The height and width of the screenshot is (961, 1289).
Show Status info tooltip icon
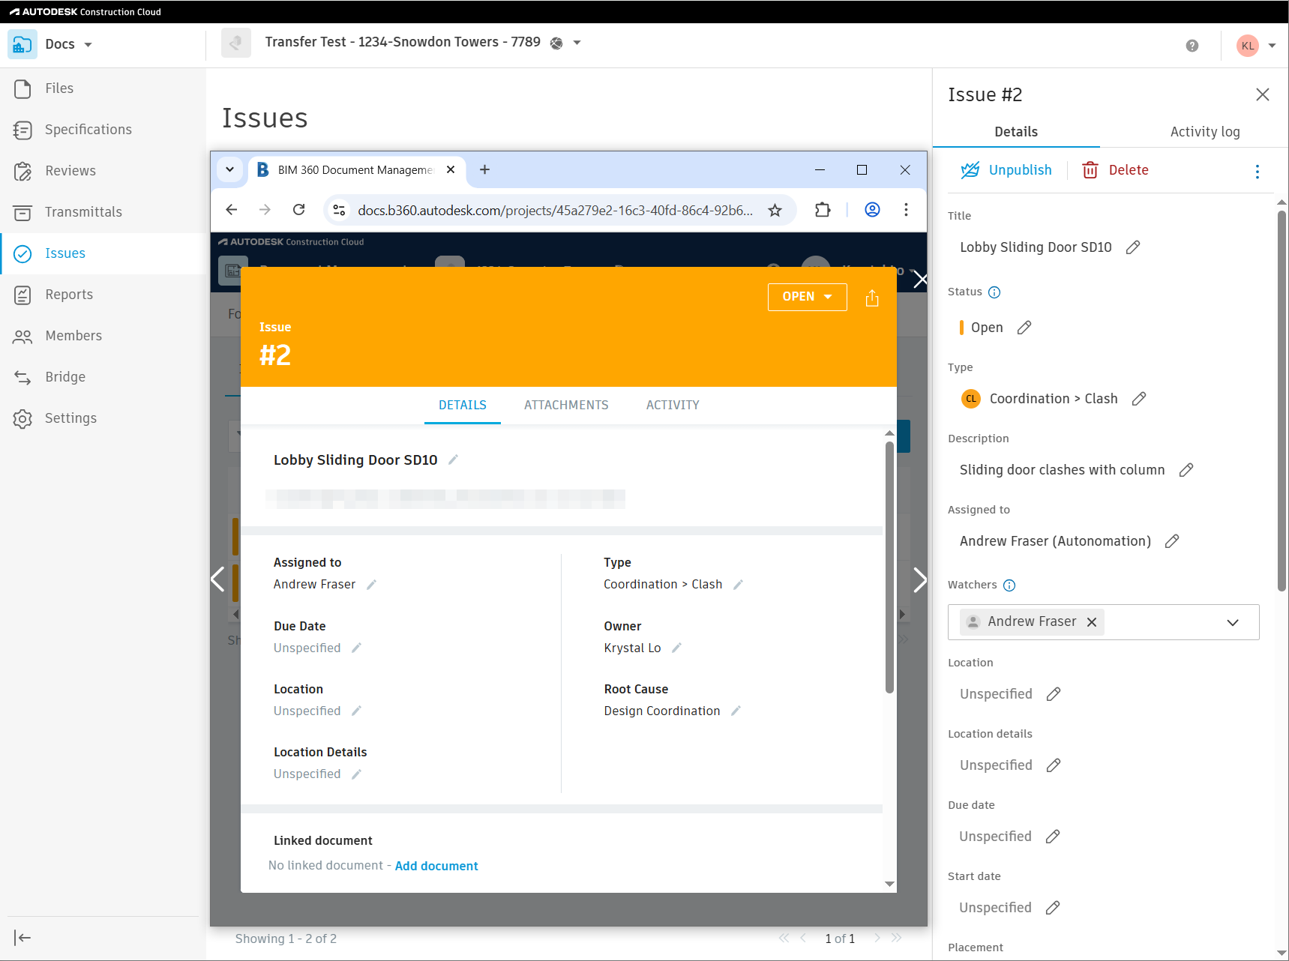tap(994, 292)
